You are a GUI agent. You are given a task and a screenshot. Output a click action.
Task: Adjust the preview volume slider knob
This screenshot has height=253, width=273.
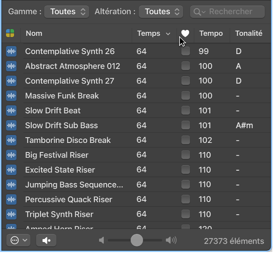click(137, 240)
